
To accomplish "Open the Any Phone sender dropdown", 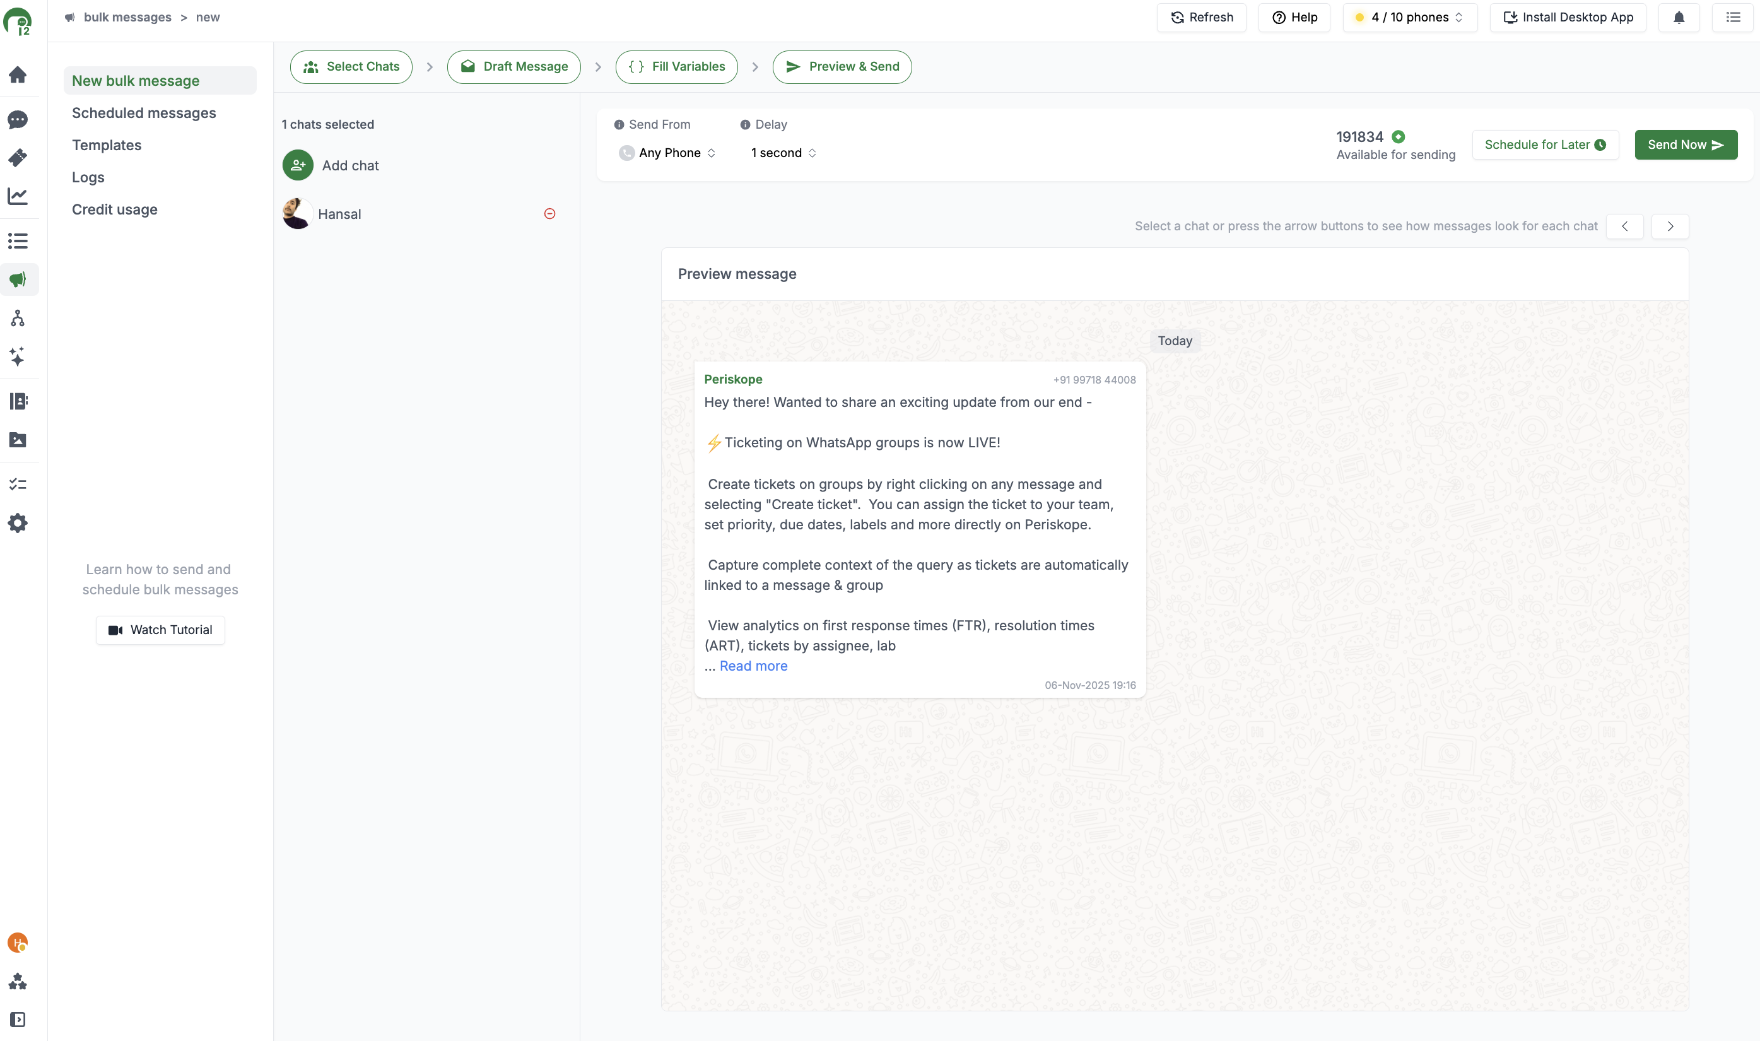I will [667, 153].
